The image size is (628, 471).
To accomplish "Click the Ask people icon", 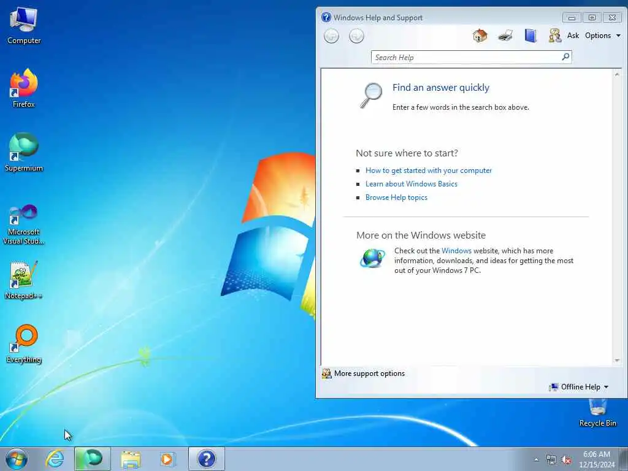I will [x=554, y=36].
